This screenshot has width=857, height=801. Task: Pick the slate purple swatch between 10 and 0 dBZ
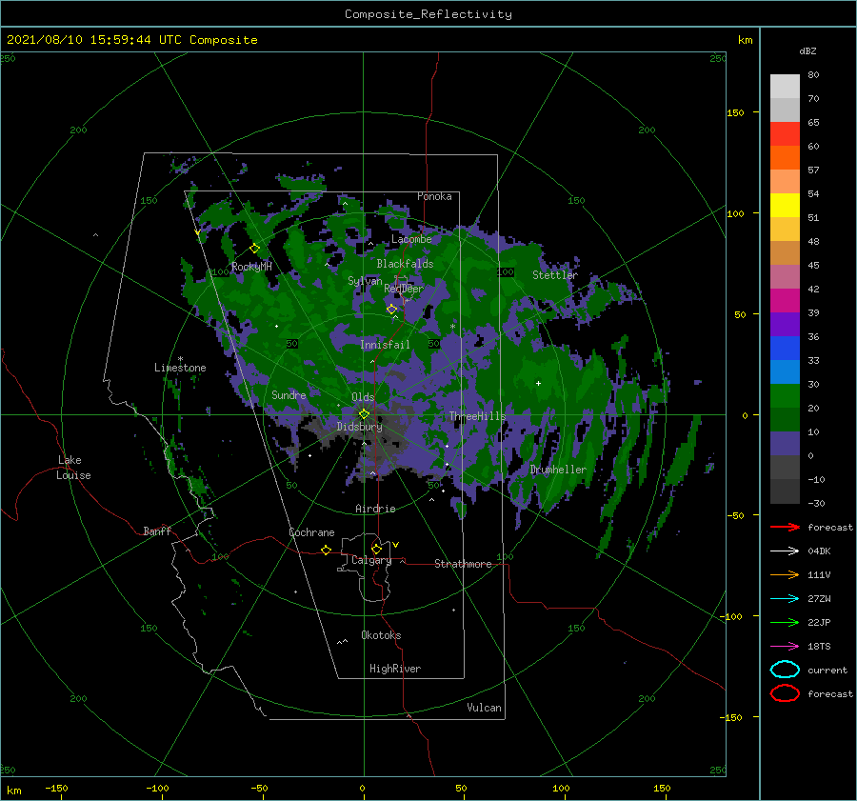785,443
